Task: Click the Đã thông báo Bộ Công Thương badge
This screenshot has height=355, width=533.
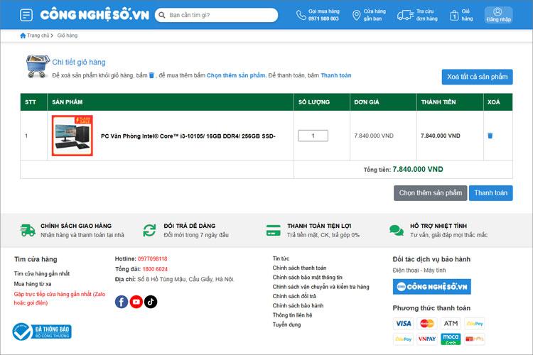Action: [x=42, y=332]
